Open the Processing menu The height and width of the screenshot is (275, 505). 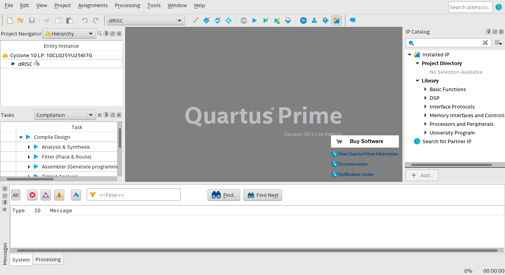[x=127, y=5]
